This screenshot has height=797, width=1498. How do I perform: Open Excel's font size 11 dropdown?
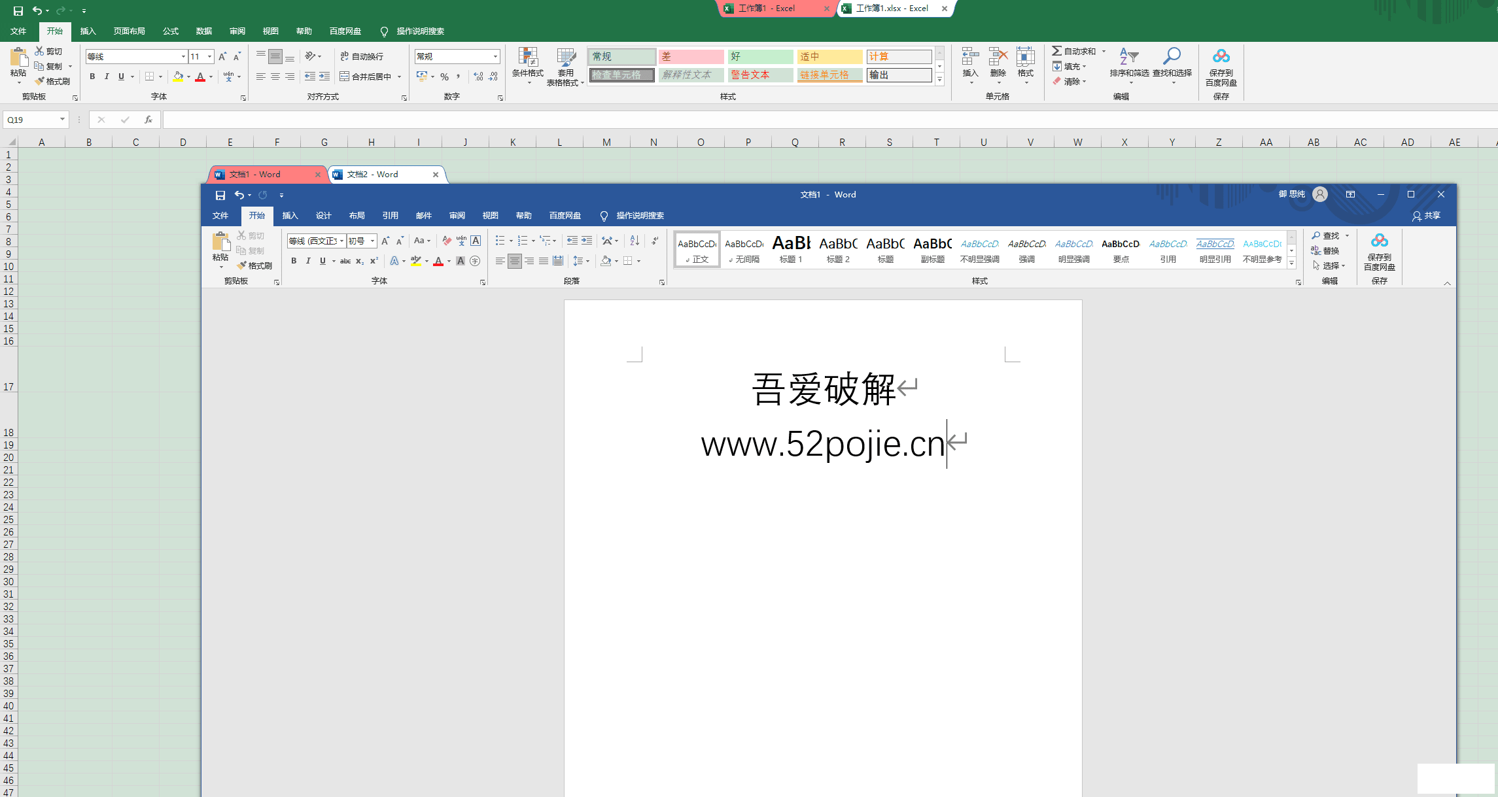point(209,57)
